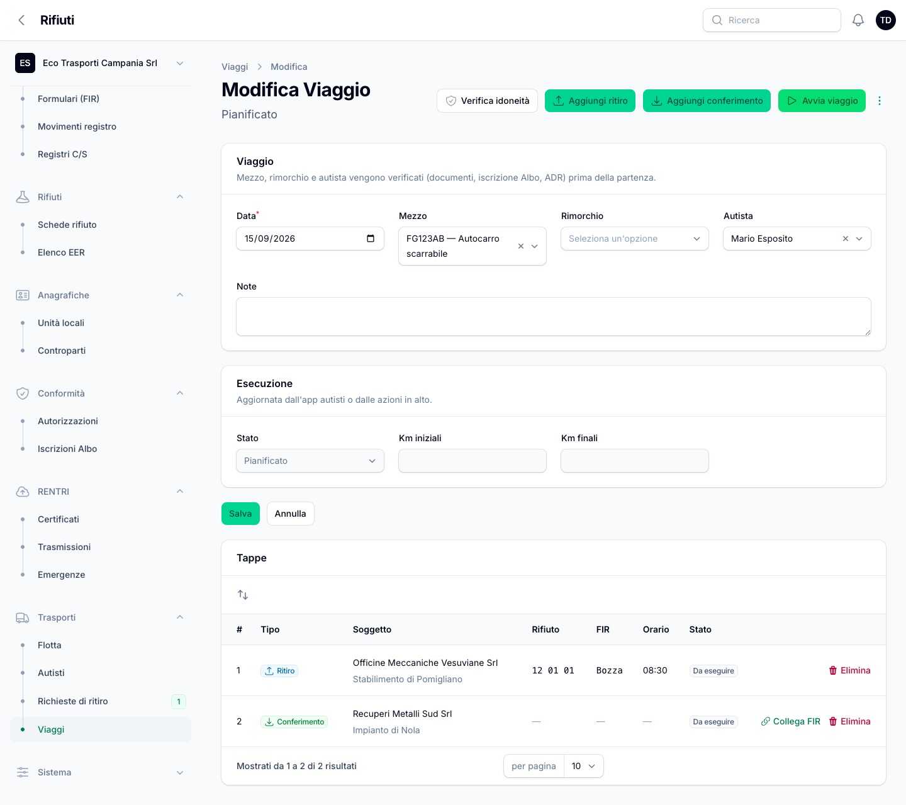Click the Verifica idoneità button

(487, 101)
